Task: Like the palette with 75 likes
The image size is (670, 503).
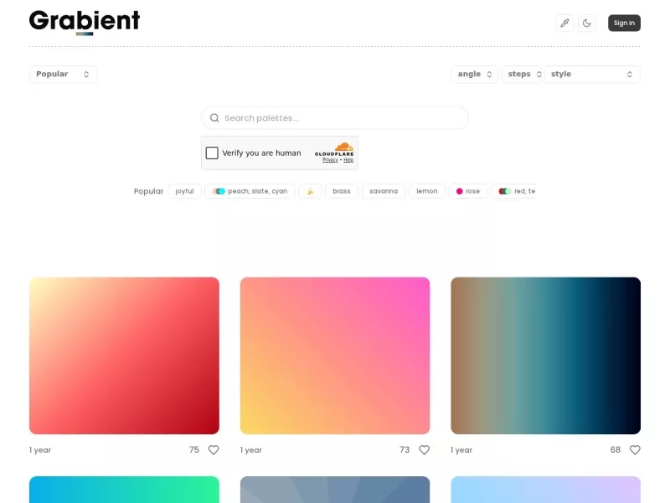Action: pos(214,450)
